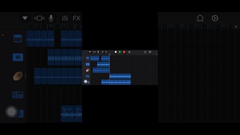Image resolution: width=240 pixels, height=135 pixels.
Task: Select beat sequencer region in small view
Action: [120, 76]
